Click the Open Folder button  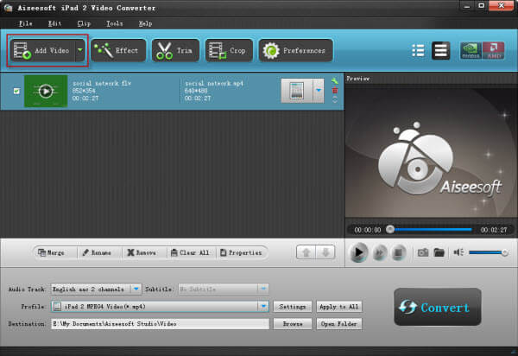(339, 324)
